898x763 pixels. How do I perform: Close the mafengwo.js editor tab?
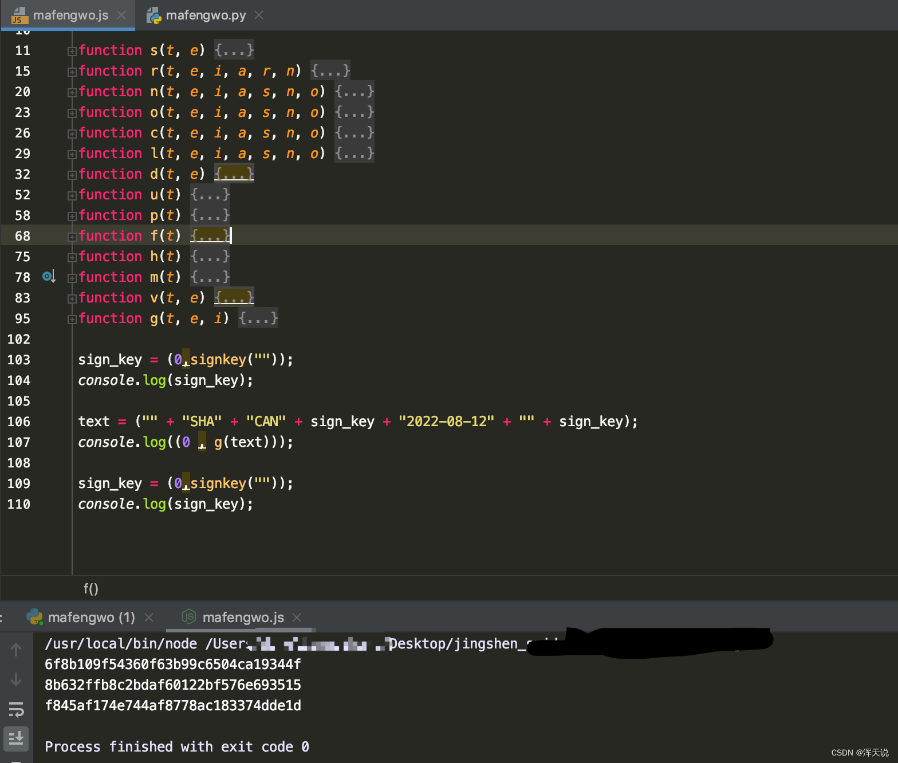[121, 15]
